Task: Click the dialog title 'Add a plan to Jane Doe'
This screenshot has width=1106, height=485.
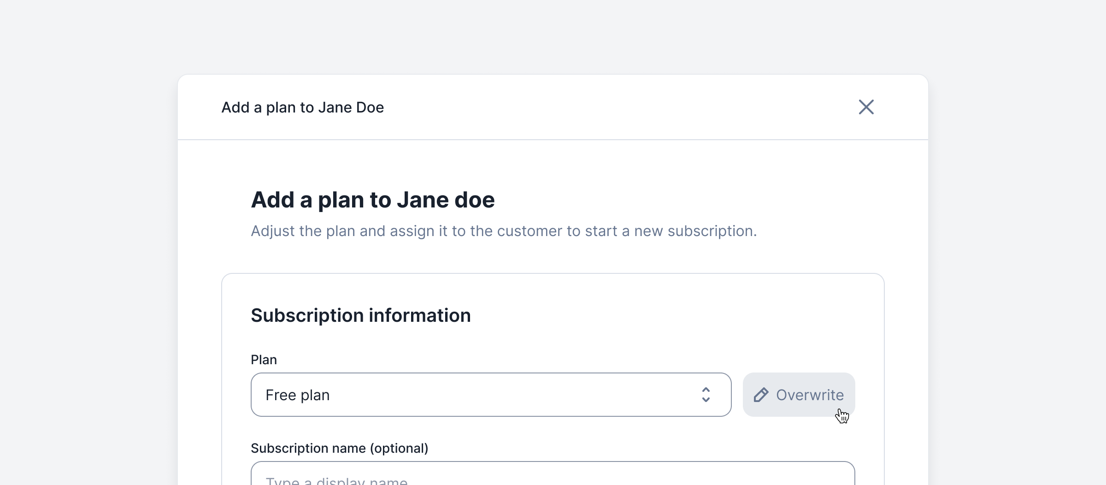Action: [x=302, y=107]
